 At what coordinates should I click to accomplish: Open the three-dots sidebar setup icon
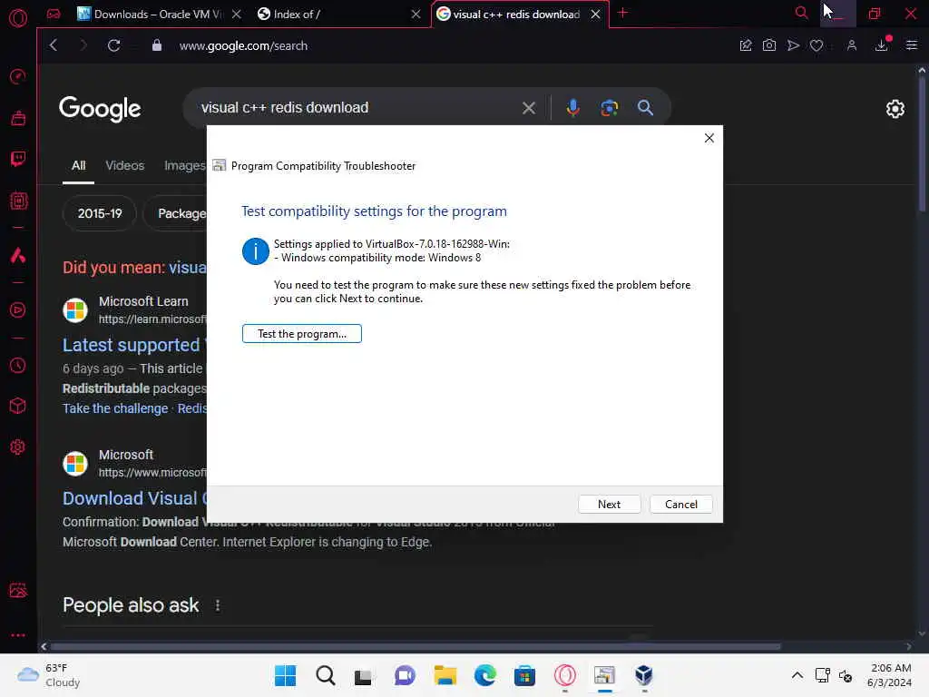click(x=18, y=634)
